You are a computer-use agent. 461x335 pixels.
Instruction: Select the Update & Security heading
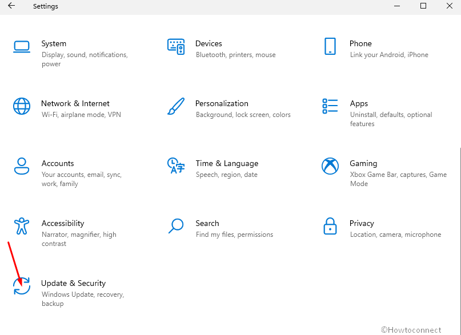click(73, 283)
